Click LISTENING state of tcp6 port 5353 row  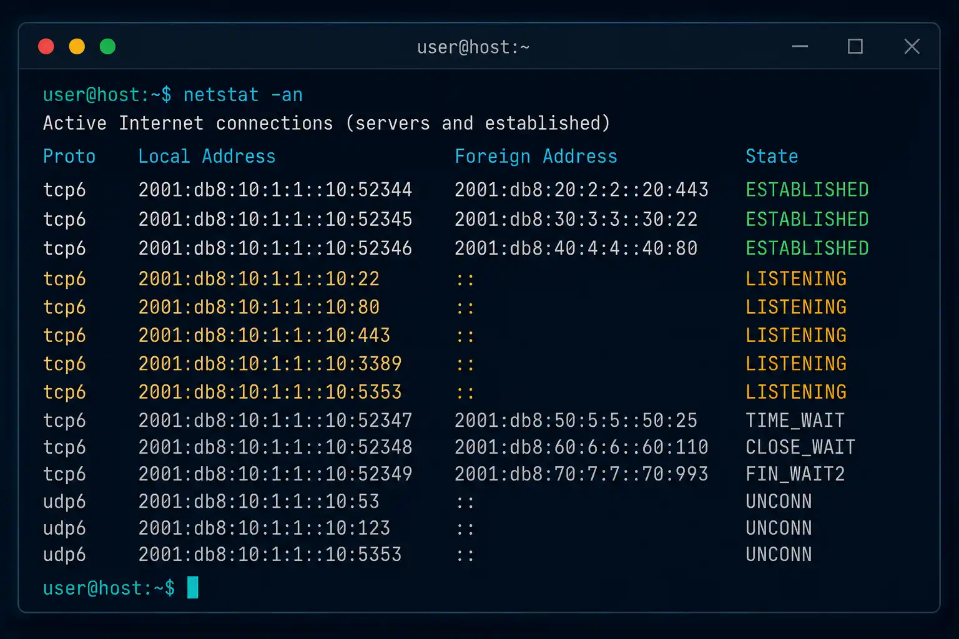click(796, 393)
